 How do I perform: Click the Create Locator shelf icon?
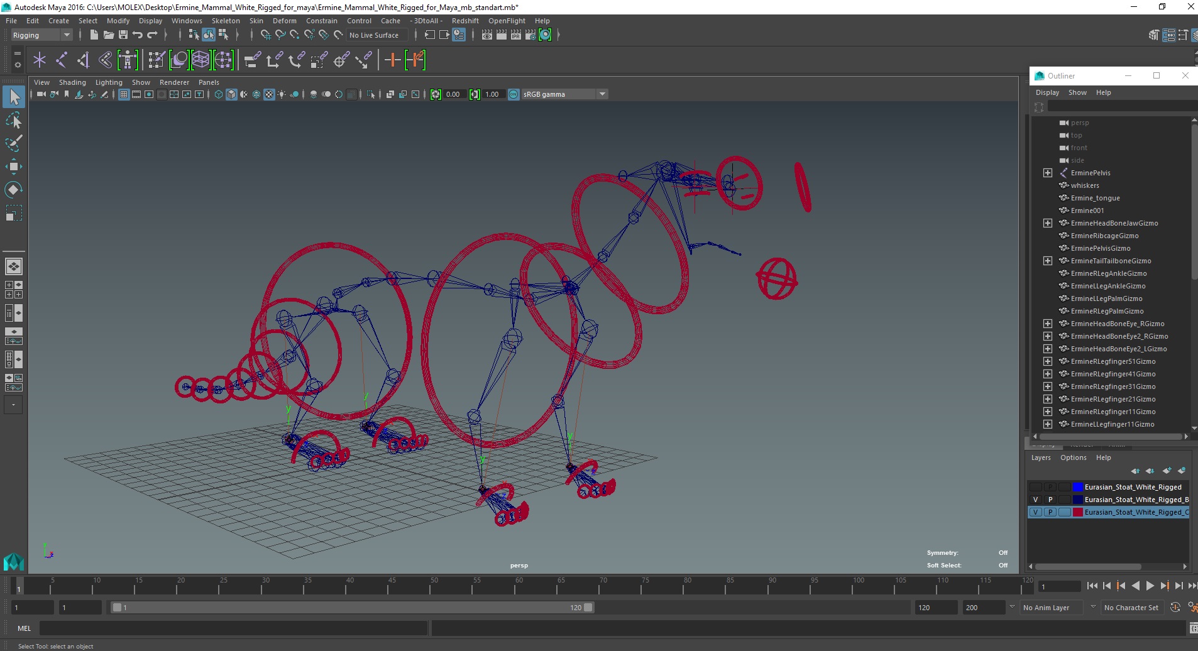click(x=40, y=60)
